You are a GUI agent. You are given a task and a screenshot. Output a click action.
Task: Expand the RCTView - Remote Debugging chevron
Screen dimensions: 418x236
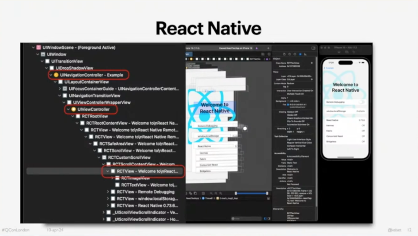pos(108,192)
